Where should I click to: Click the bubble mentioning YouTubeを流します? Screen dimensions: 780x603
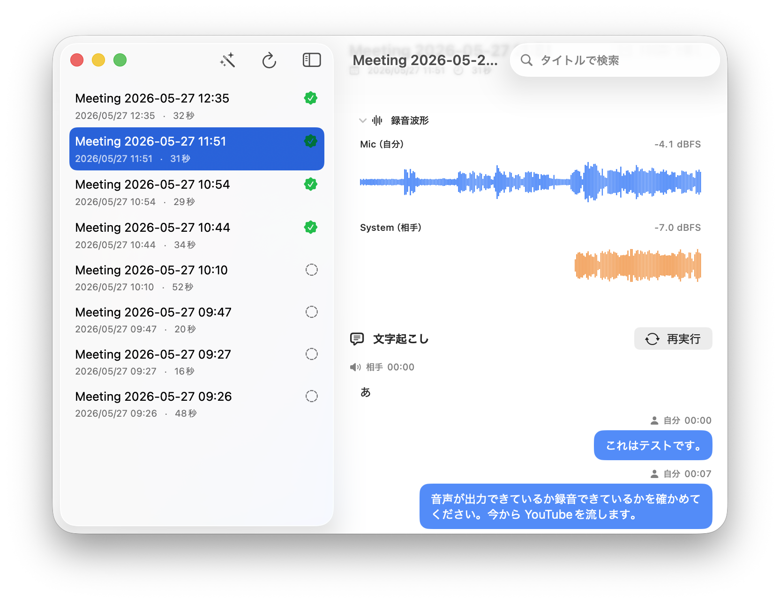tap(566, 507)
